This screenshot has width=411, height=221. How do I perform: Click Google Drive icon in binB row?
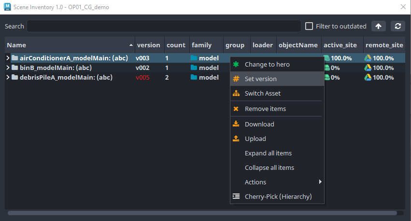[368, 68]
